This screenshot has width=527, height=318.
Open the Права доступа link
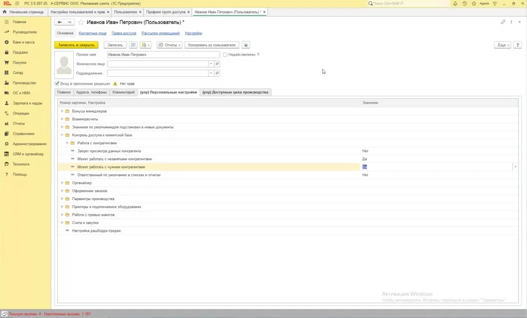tap(124, 33)
